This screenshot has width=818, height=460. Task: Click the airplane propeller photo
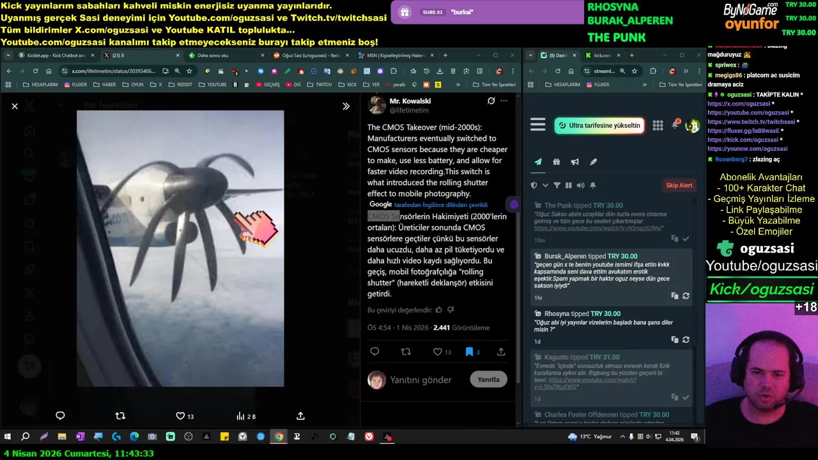click(x=180, y=249)
